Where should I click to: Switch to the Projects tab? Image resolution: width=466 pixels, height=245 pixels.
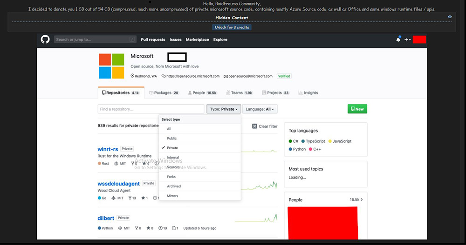(x=275, y=93)
